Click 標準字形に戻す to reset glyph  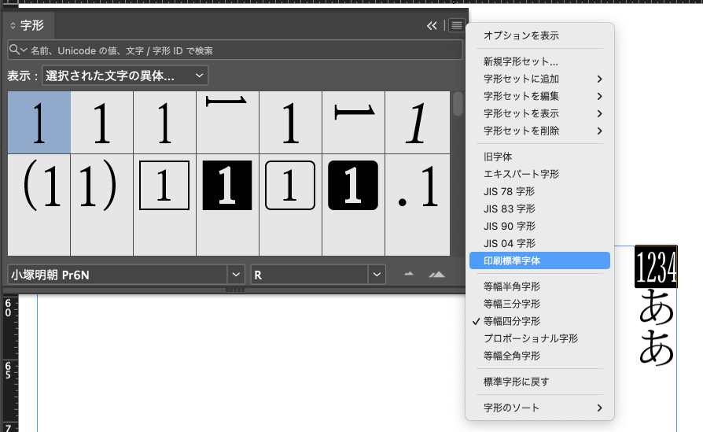point(516,382)
